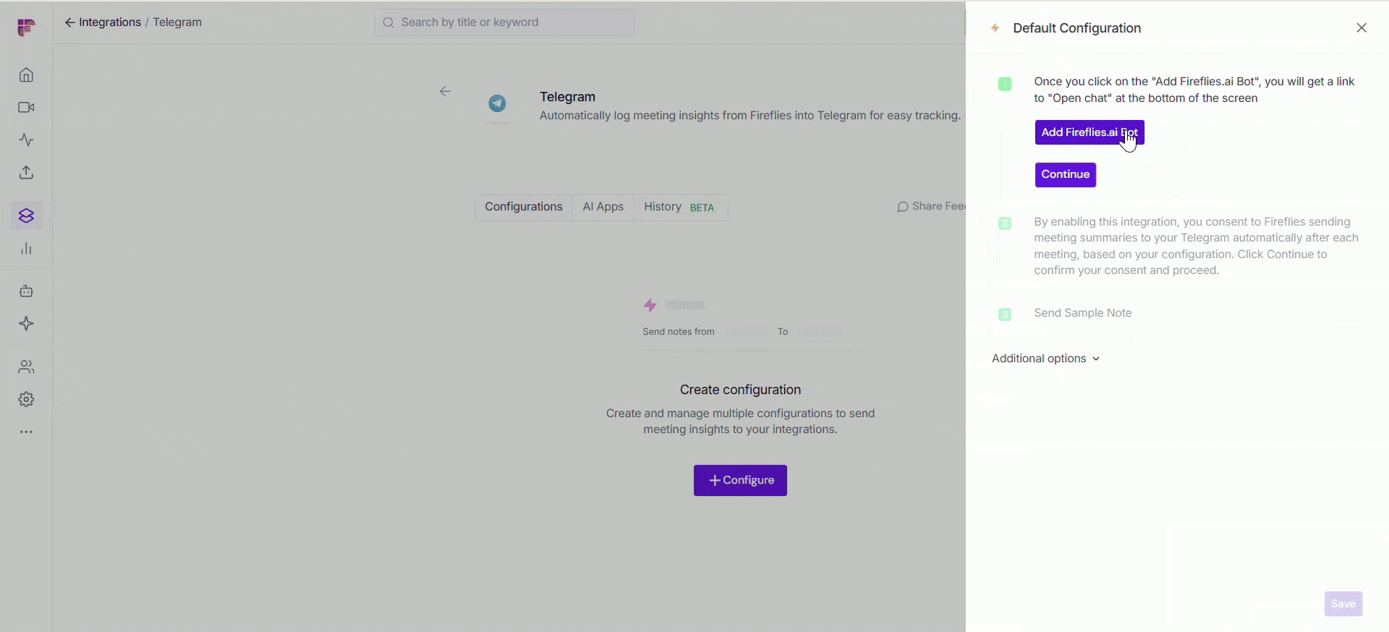Close the Default Configuration panel

[x=1362, y=28]
